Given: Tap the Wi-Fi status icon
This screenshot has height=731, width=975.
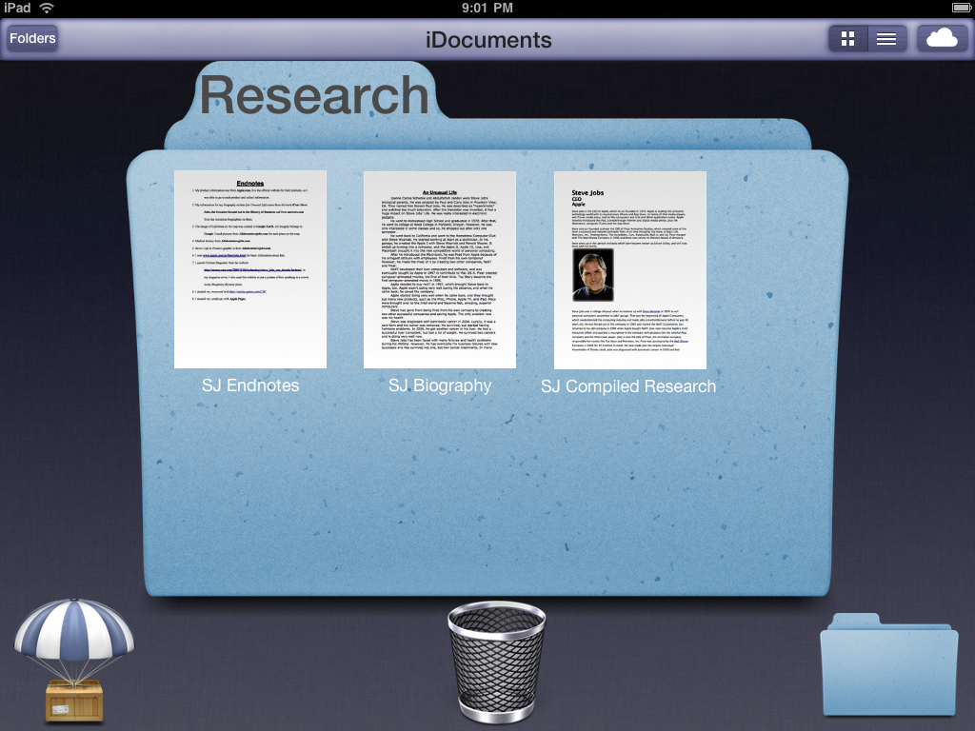Looking at the screenshot, I should pos(47,8).
